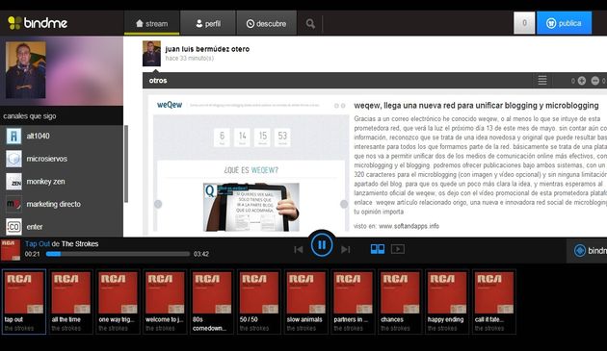Toggle the video view icon
The height and width of the screenshot is (351, 607).
[398, 249]
